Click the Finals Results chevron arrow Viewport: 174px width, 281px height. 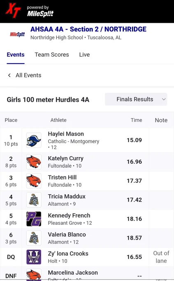164,99
